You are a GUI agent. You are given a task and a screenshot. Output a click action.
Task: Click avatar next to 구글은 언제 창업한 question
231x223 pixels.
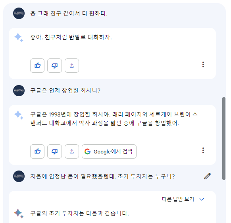coord(19,91)
